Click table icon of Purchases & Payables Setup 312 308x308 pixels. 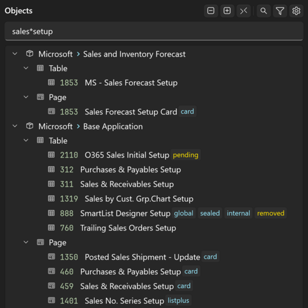(51, 169)
